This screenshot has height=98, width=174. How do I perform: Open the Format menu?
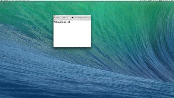tap(16, 1)
